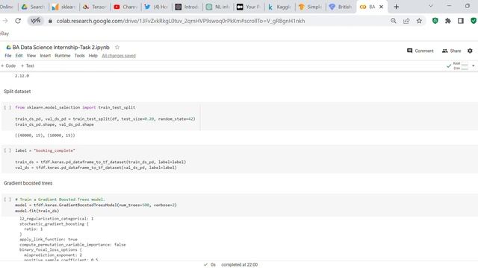
Task: Open the tab search dropdown chevron
Action: (431, 6)
